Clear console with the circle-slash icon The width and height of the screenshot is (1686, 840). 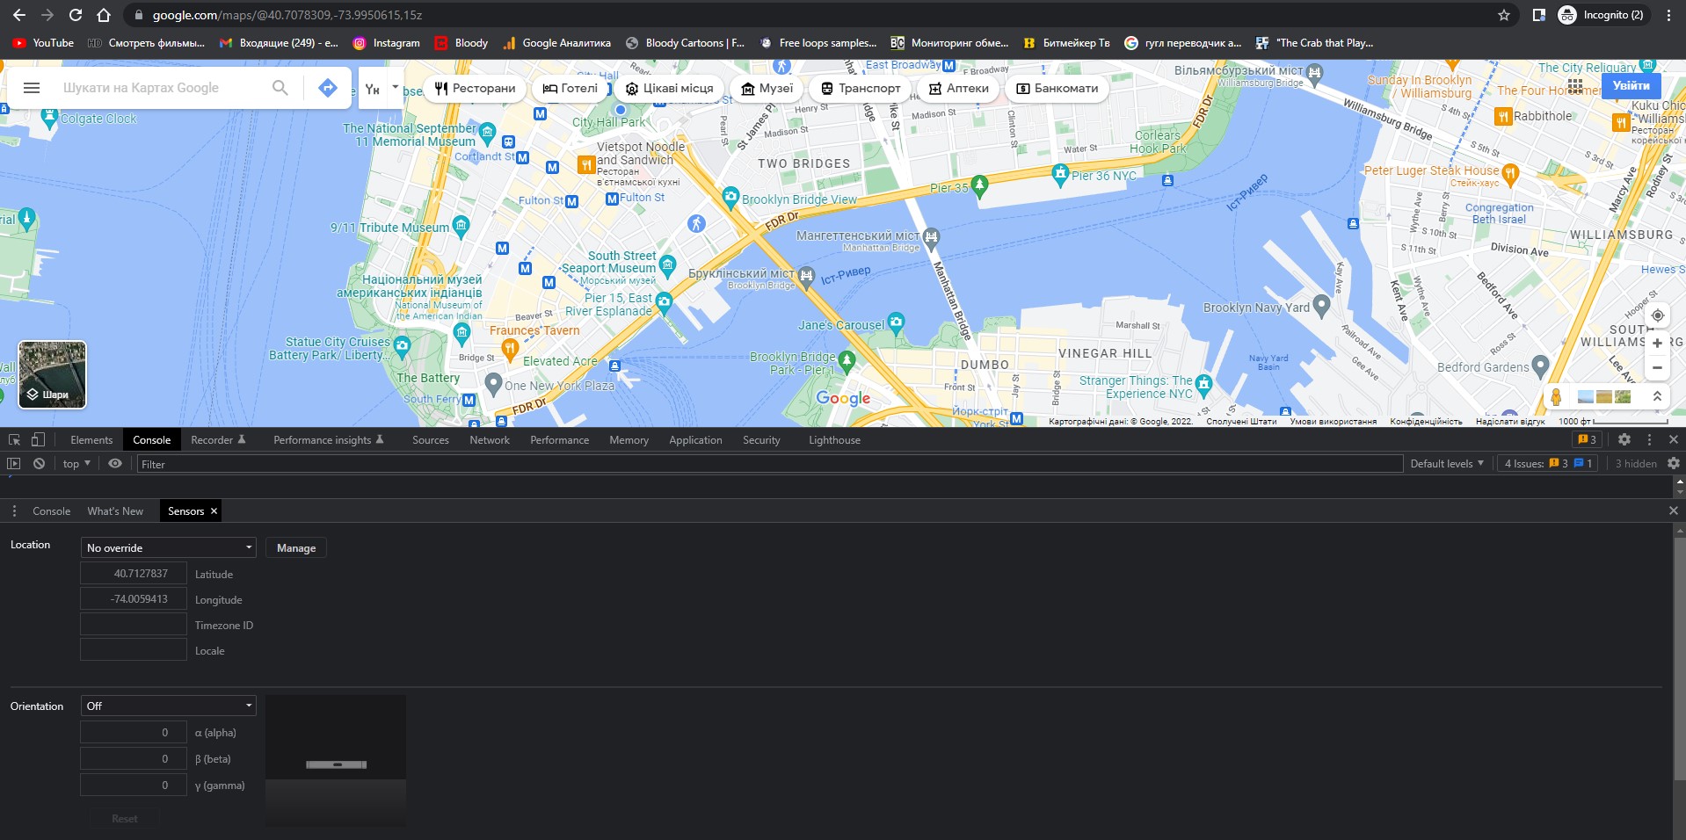(x=39, y=464)
